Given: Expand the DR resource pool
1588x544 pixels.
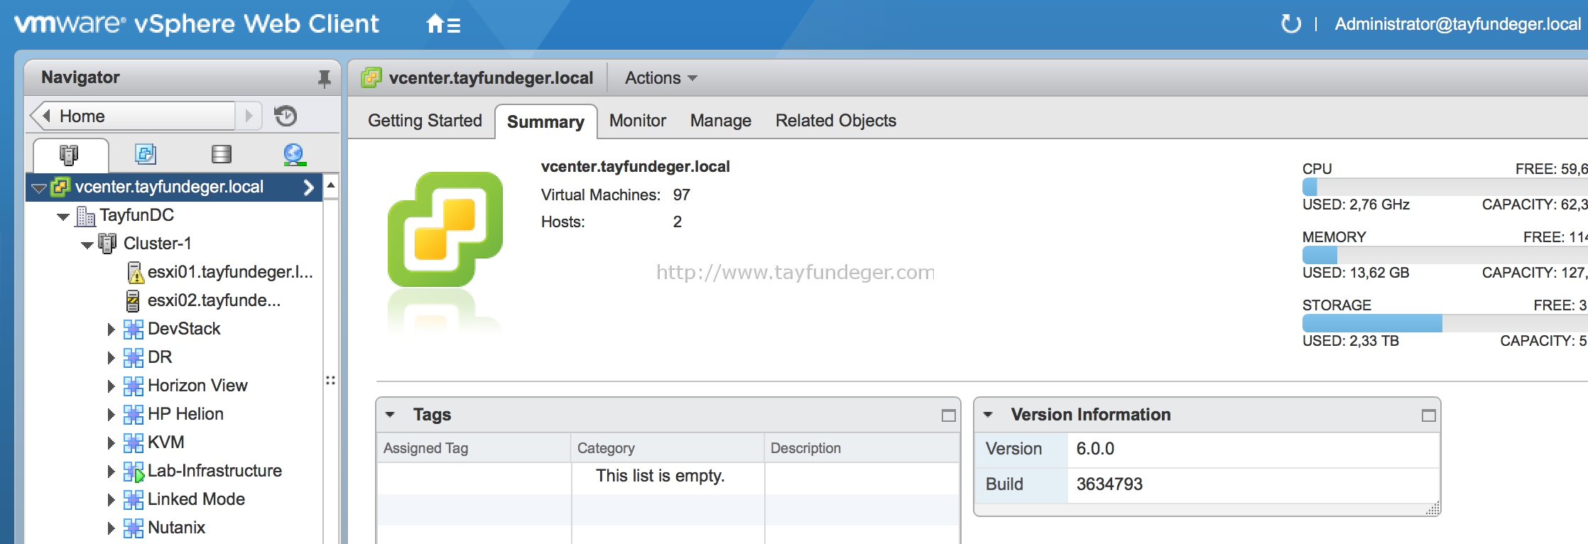Looking at the screenshot, I should 111,358.
